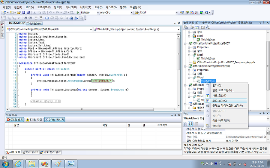The image size is (270, 168).
Task: Toggle the 0 errors filter button
Action: (x=15, y=120)
